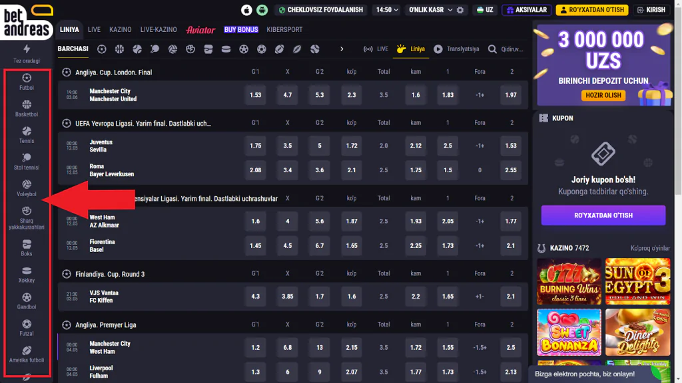Switch to the Liniya events filter
Viewport: 682px width, 383px height.
(410, 49)
